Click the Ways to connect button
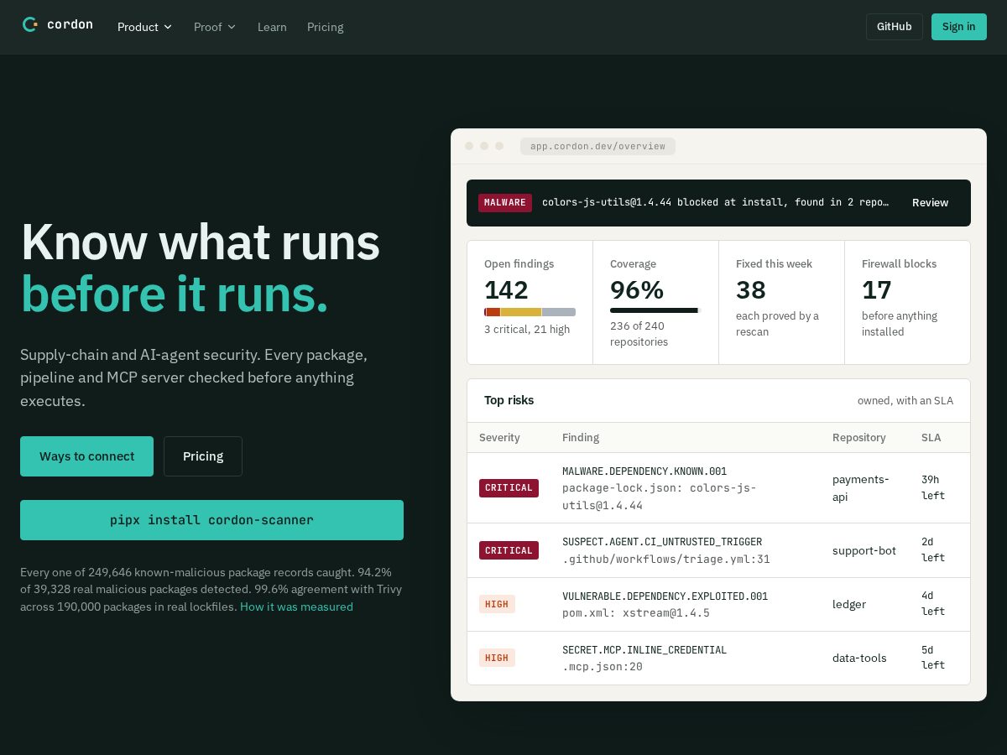The width and height of the screenshot is (1007, 755). tap(87, 456)
